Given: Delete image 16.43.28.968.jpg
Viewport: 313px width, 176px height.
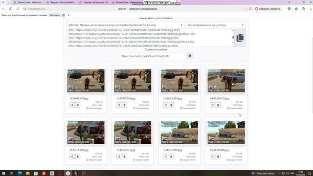Looking at the screenshot, I should [218, 156].
